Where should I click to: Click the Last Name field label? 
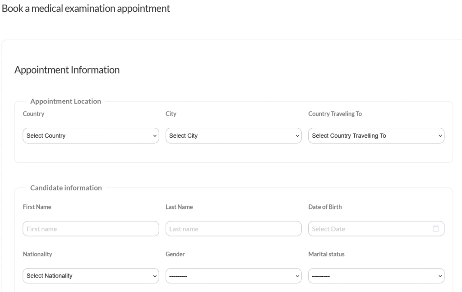click(179, 207)
